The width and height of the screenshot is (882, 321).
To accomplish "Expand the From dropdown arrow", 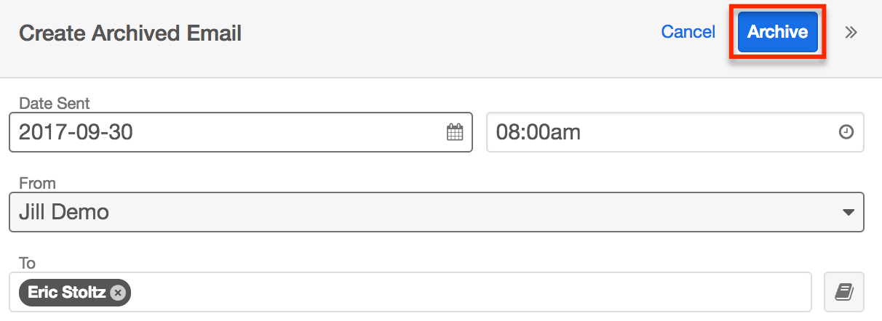I will (x=848, y=212).
